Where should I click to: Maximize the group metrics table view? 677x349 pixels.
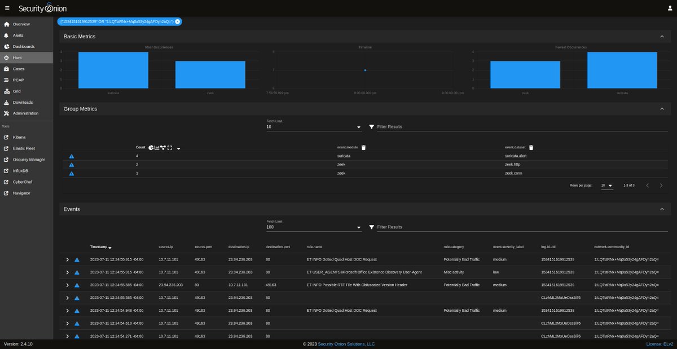point(169,148)
